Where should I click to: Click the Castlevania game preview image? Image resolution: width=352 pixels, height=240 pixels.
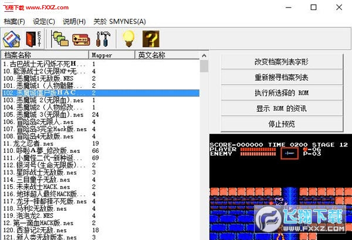coord(280,187)
